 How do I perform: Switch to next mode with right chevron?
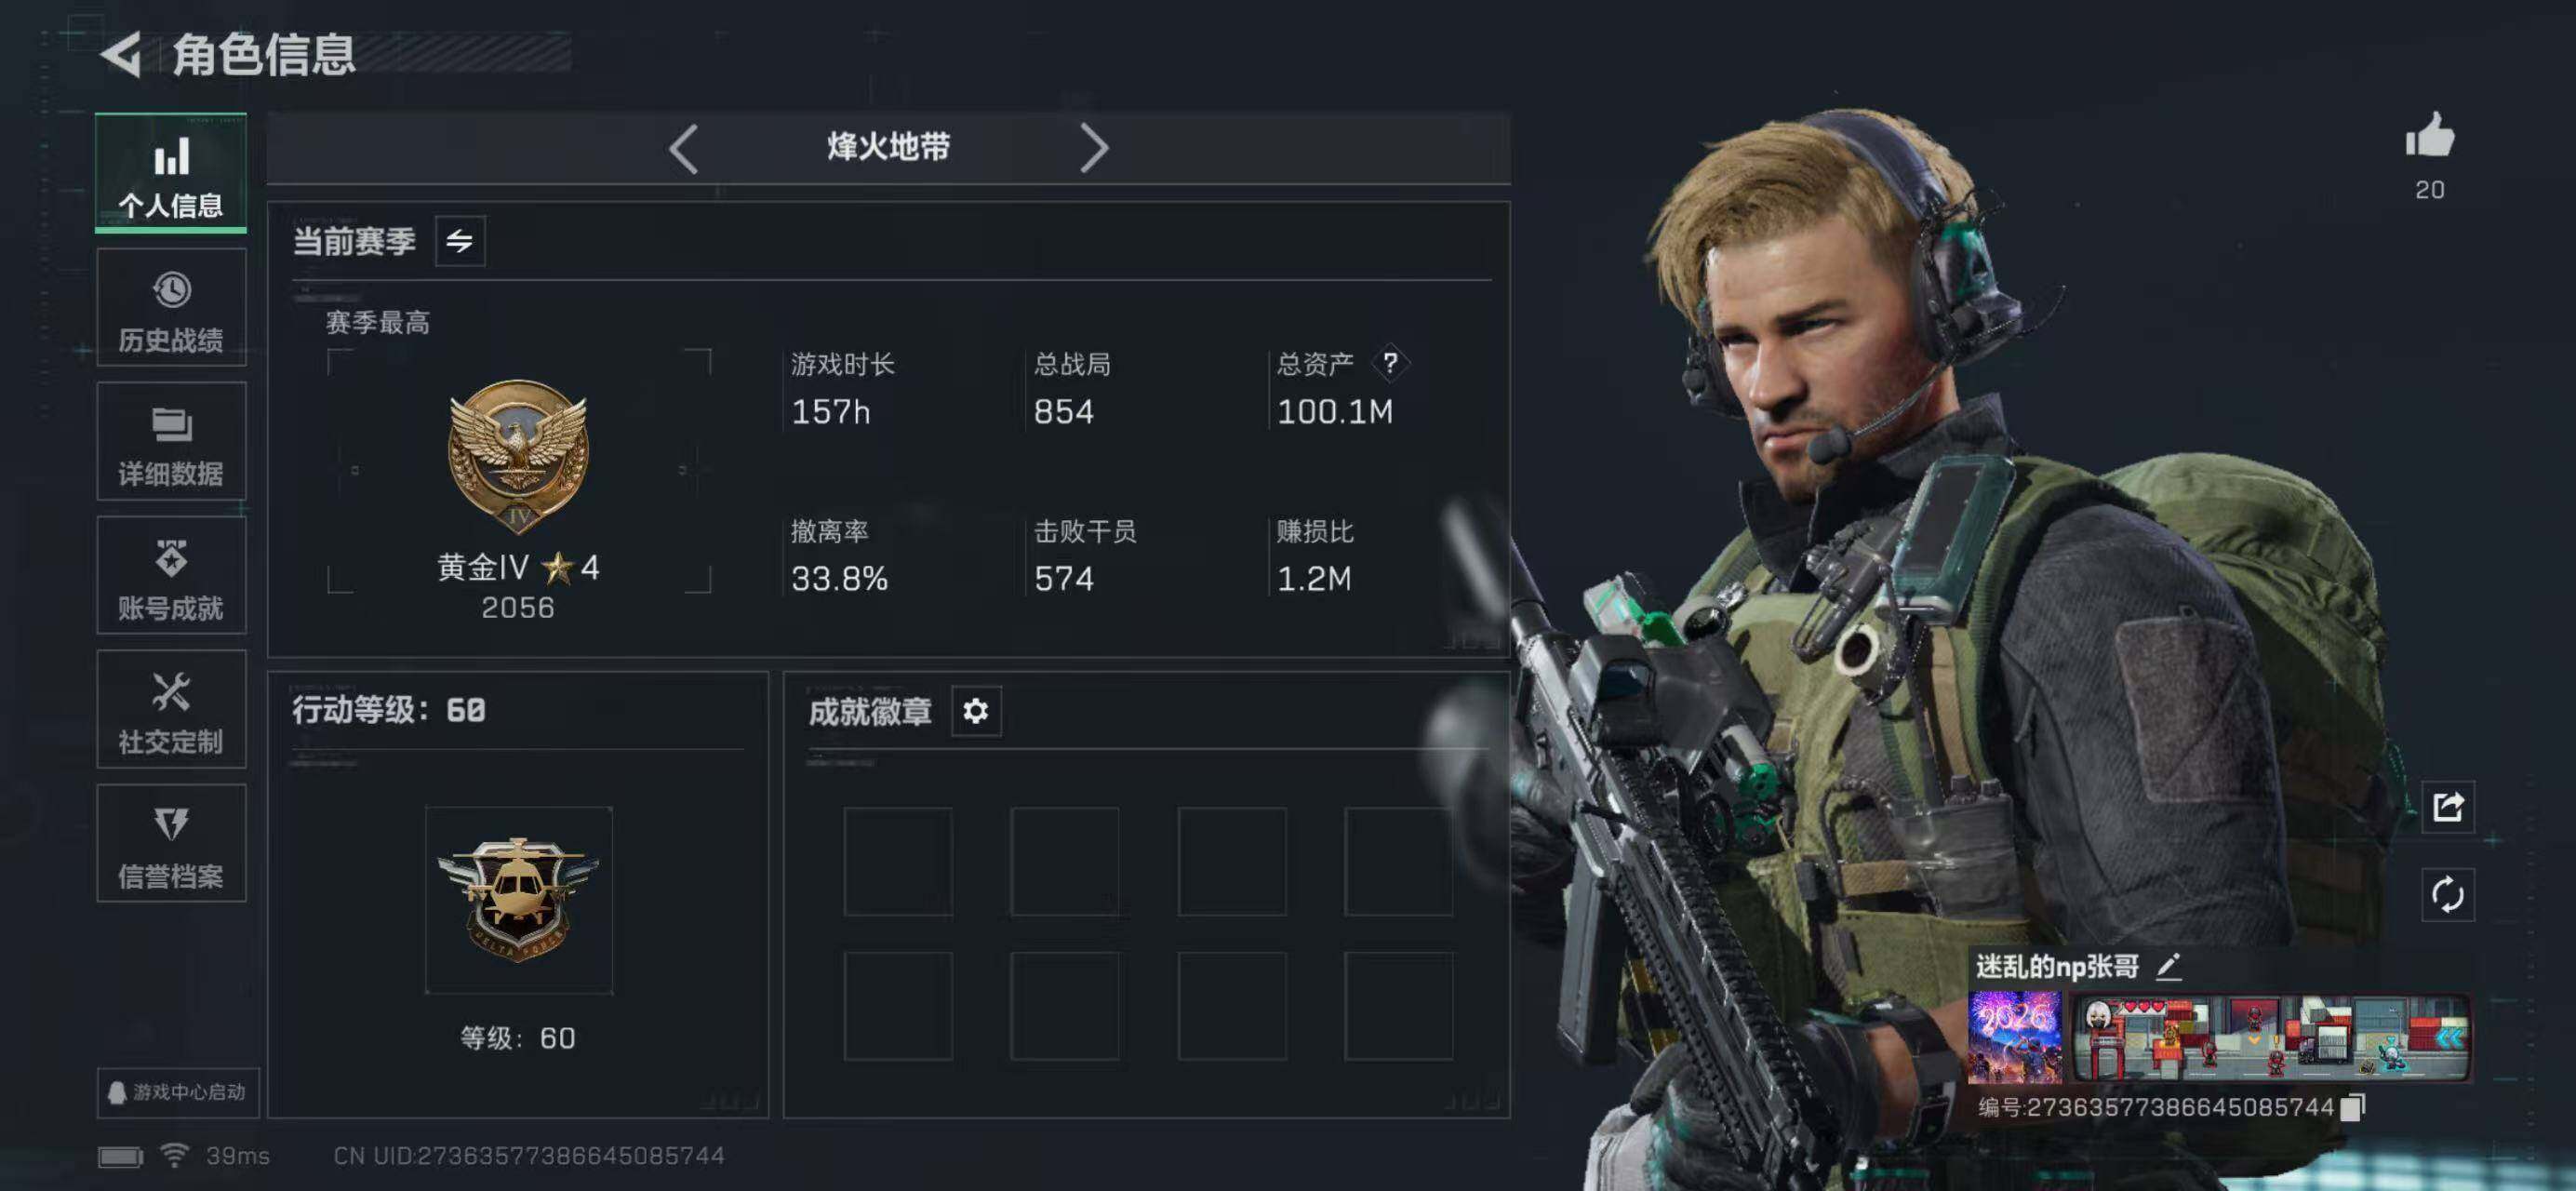[1094, 149]
